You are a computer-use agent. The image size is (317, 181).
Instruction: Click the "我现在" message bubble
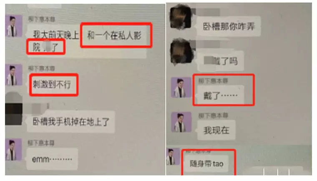click(216, 130)
